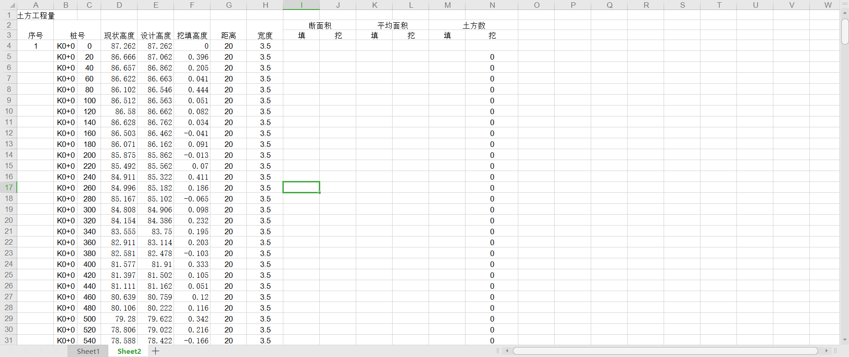Click cell with value -0.041
This screenshot has width=849, height=357.
tap(192, 133)
